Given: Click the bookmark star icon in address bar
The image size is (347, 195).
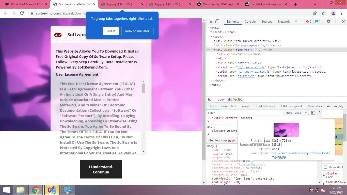Looking at the screenshot, I should click(x=323, y=13).
